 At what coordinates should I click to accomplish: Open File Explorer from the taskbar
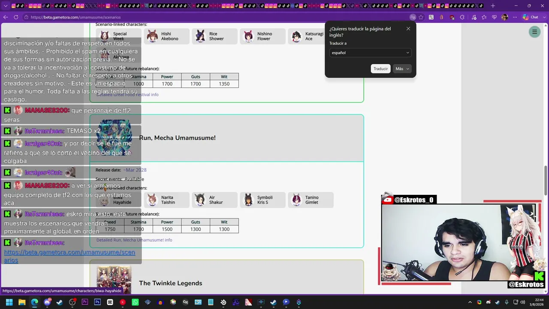point(22,302)
